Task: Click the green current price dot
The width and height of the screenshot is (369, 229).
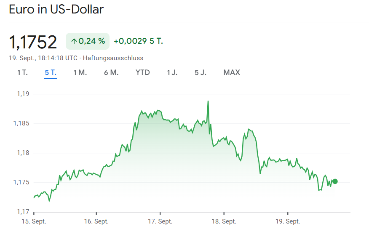Action: pyautogui.click(x=335, y=181)
